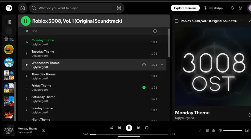Collapse Your Library icon
This screenshot has width=251, height=139.
click(x=9, y=22)
